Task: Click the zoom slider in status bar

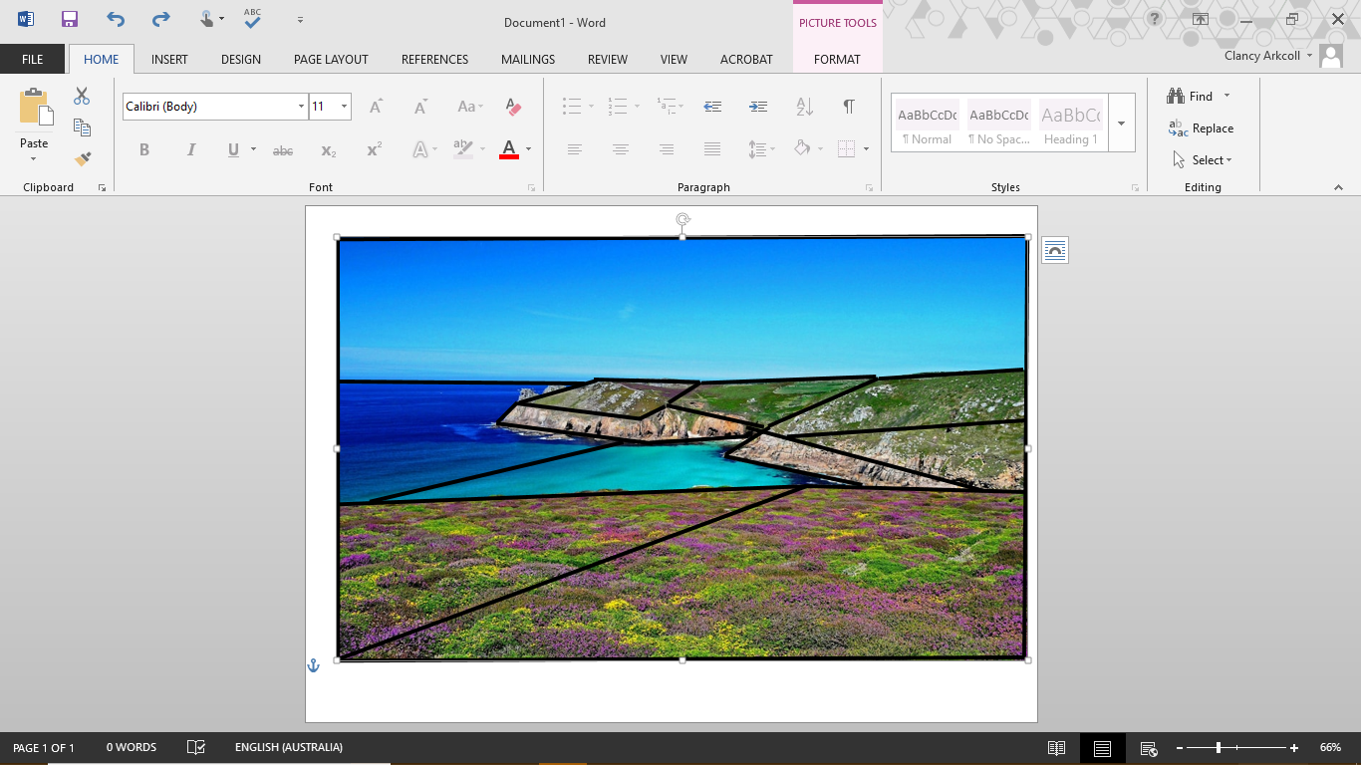Action: point(1219,747)
